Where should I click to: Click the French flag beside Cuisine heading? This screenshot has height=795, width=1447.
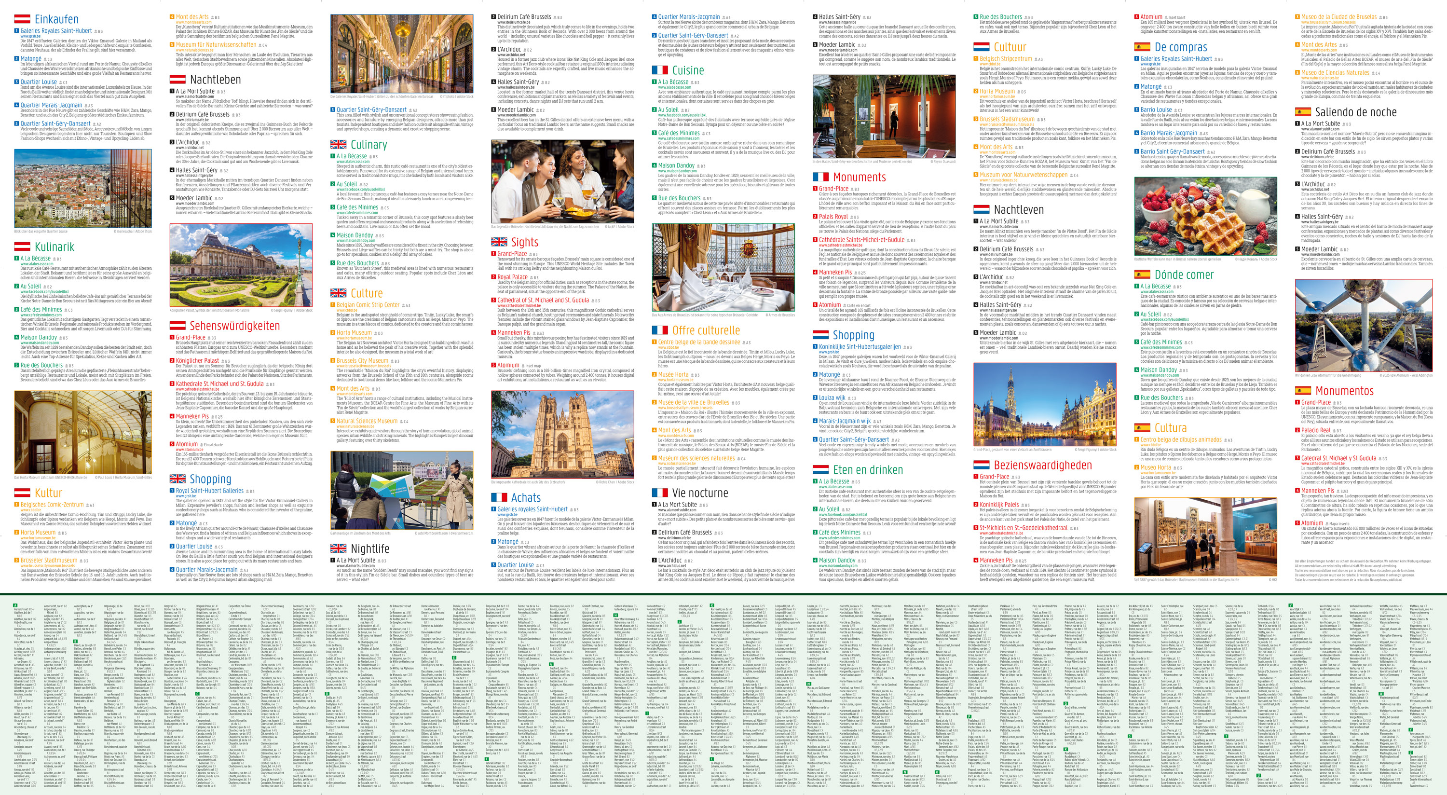coord(659,71)
